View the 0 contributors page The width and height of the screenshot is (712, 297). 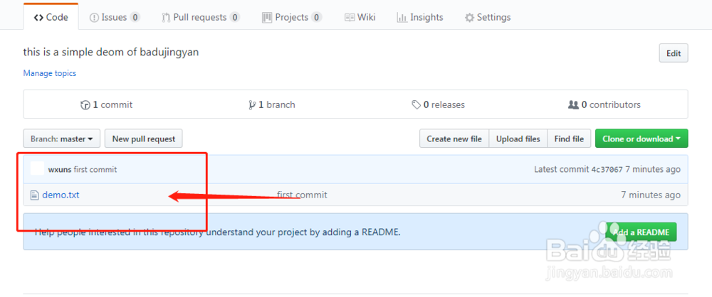[604, 104]
